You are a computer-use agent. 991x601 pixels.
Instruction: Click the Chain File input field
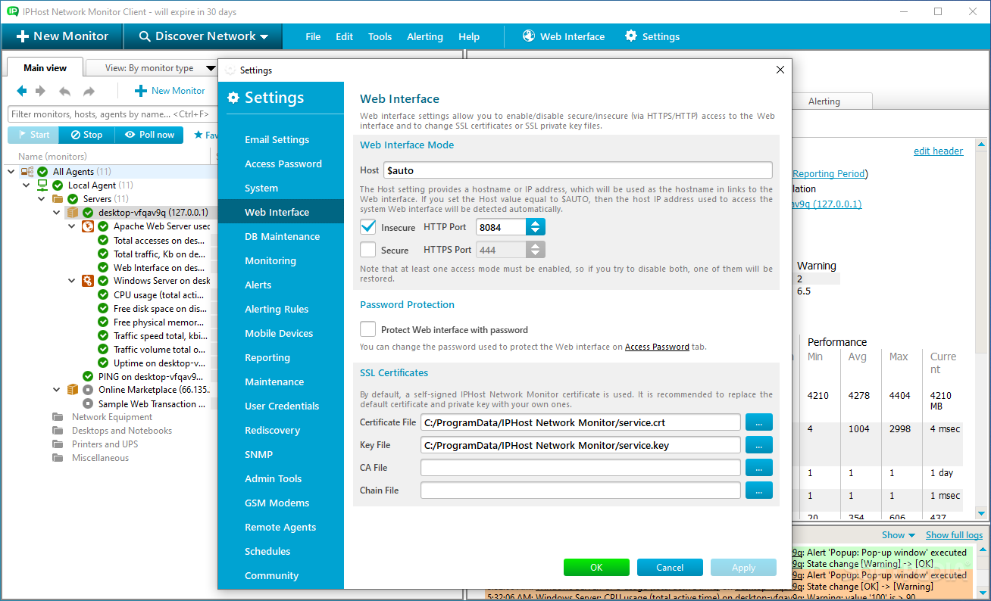[580, 490]
